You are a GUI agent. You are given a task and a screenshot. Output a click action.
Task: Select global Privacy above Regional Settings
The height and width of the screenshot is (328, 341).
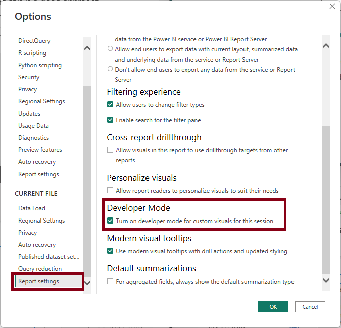27,89
